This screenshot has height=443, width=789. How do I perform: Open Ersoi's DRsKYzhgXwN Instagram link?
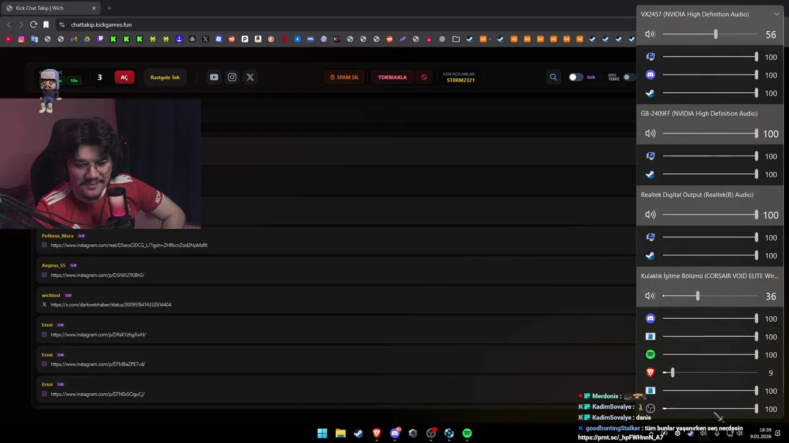coord(98,335)
